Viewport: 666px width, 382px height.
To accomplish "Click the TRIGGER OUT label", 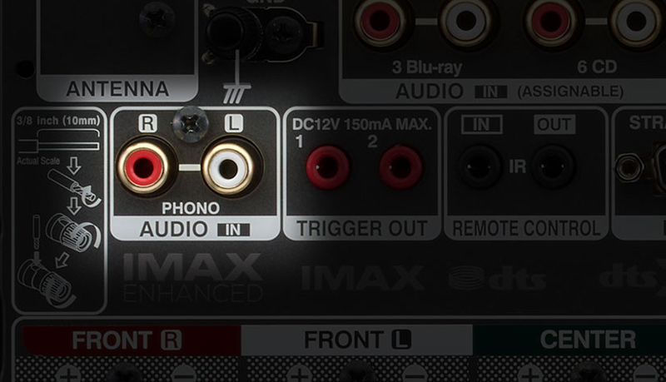I will coord(362,228).
